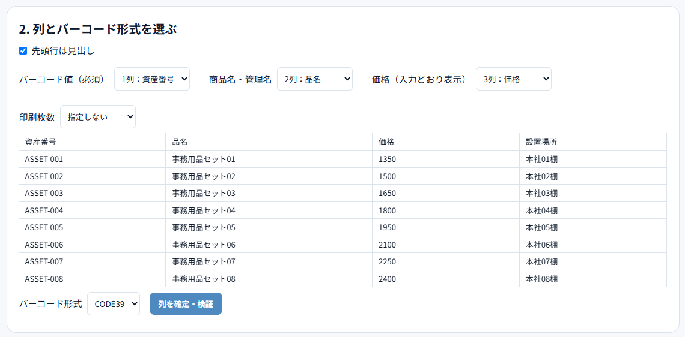This screenshot has width=685, height=337.
Task: Click the 品名 column header
Action: pyautogui.click(x=269, y=142)
